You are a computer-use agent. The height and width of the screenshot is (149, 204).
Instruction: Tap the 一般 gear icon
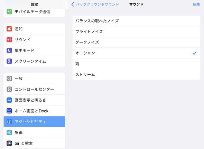[x=9, y=78]
